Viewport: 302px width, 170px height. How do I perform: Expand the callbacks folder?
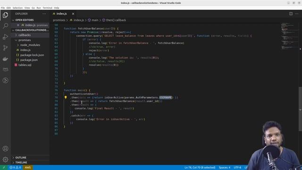30,35
